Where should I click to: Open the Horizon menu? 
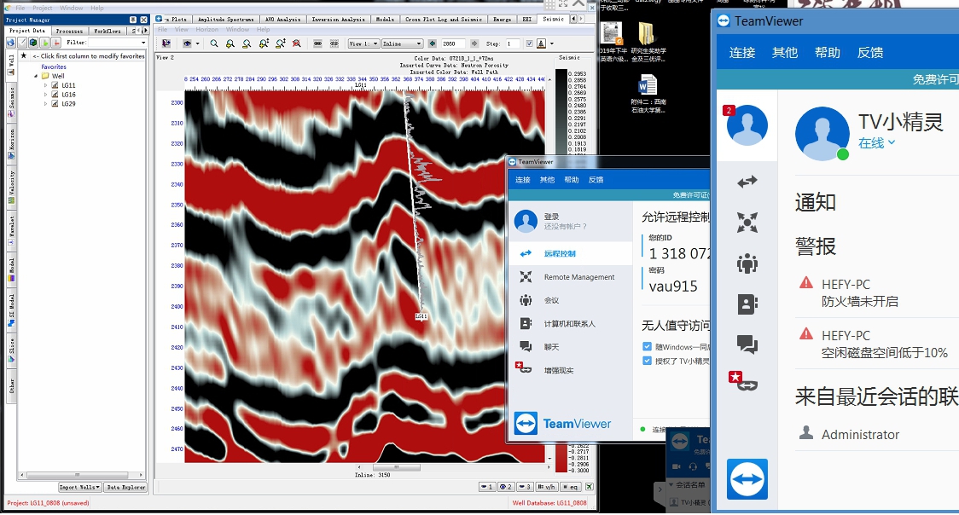click(207, 30)
